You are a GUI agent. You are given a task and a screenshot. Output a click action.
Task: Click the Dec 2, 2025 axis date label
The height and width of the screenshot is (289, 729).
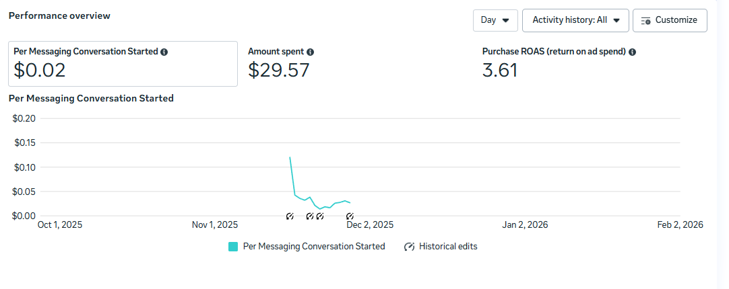pyautogui.click(x=370, y=225)
